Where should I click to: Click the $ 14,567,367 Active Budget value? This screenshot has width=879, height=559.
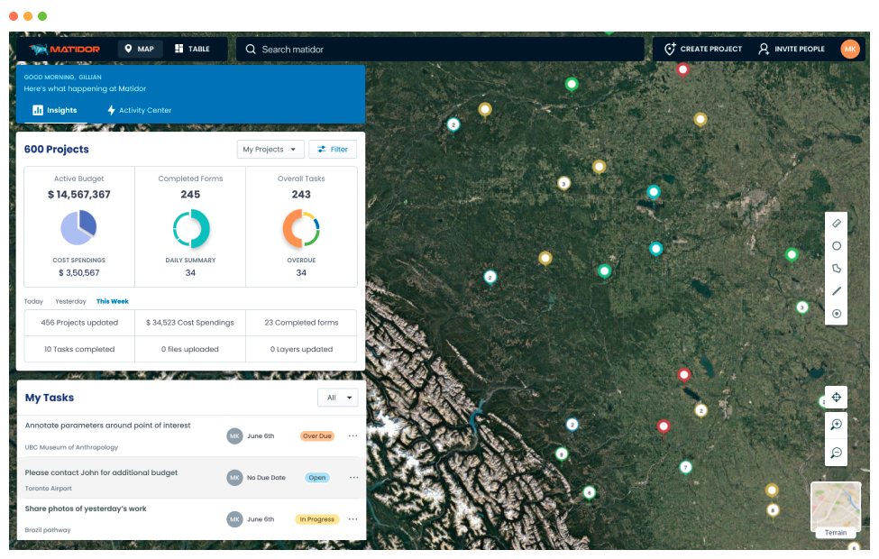[x=79, y=195]
